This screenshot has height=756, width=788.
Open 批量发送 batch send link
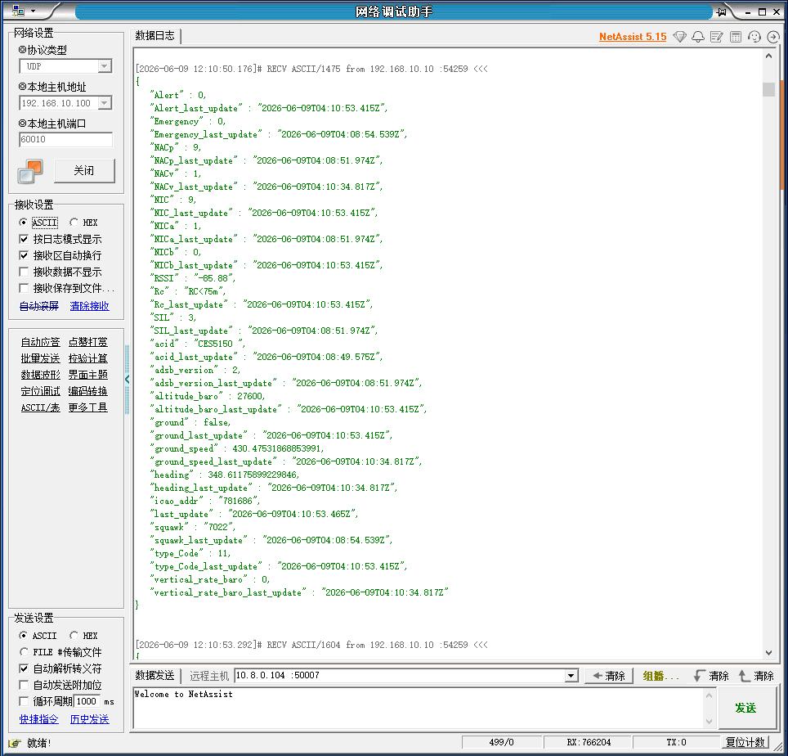(x=41, y=358)
